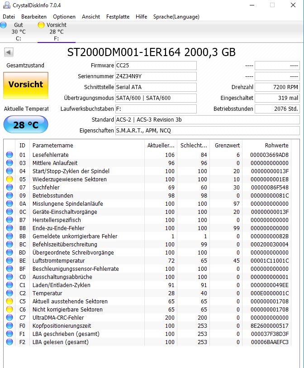304x368 pixels.
Task: Click the Standard field ACS-2 | ACS-3
Action: click(x=208, y=120)
